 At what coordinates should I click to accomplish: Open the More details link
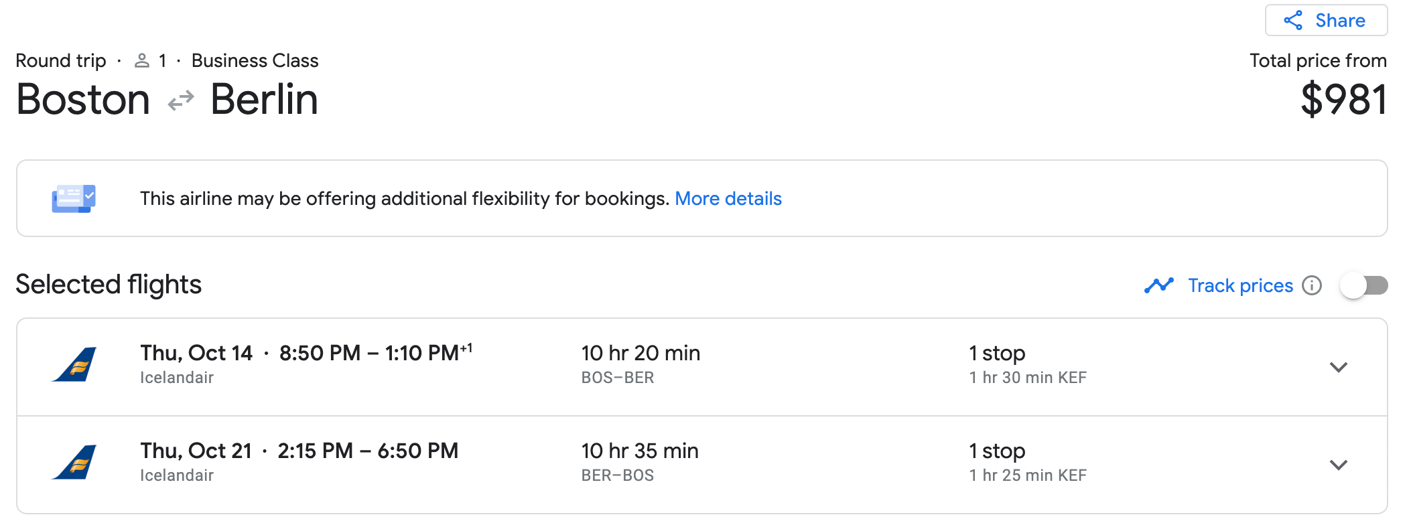728,199
